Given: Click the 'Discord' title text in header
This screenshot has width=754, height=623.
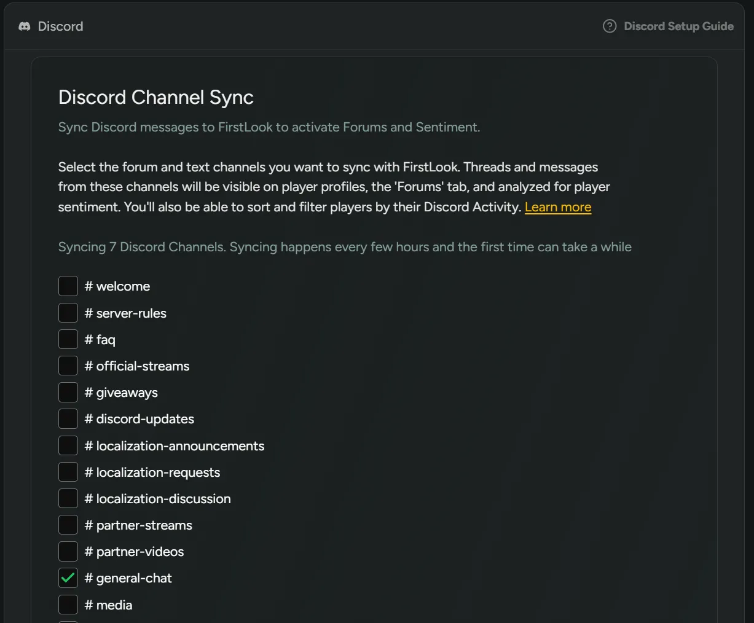Looking at the screenshot, I should [60, 26].
